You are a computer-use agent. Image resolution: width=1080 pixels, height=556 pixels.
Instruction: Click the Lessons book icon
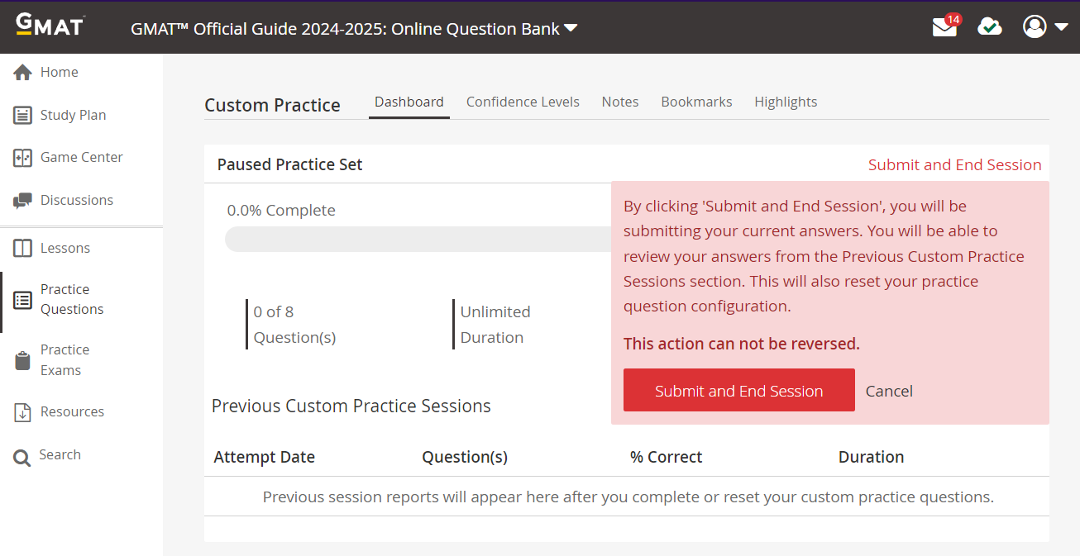(23, 249)
